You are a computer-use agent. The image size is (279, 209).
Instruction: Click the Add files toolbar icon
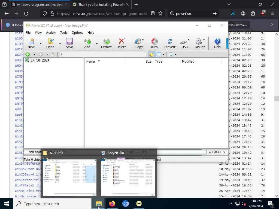tap(87, 43)
